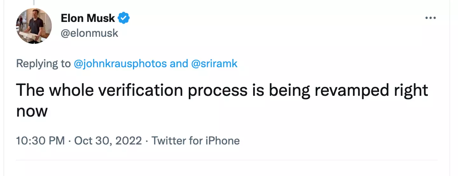The image size is (458, 176).
Task: Open the Twitter for iPhone source link
Action: click(x=195, y=140)
